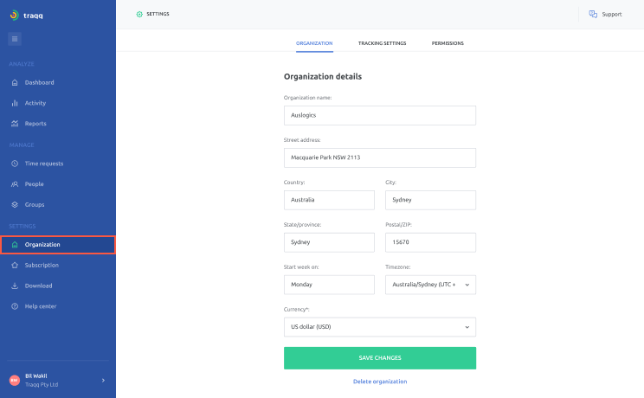
Task: Open Subscription via the star icon
Action: tap(15, 266)
